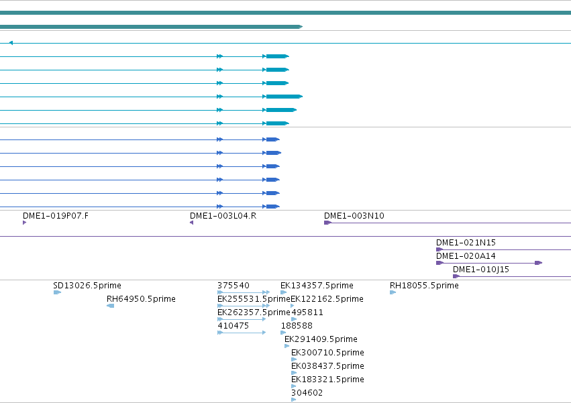Screen dimensions: 571x403
Task: Click the EK183321.5prime label
Action: [x=327, y=380]
